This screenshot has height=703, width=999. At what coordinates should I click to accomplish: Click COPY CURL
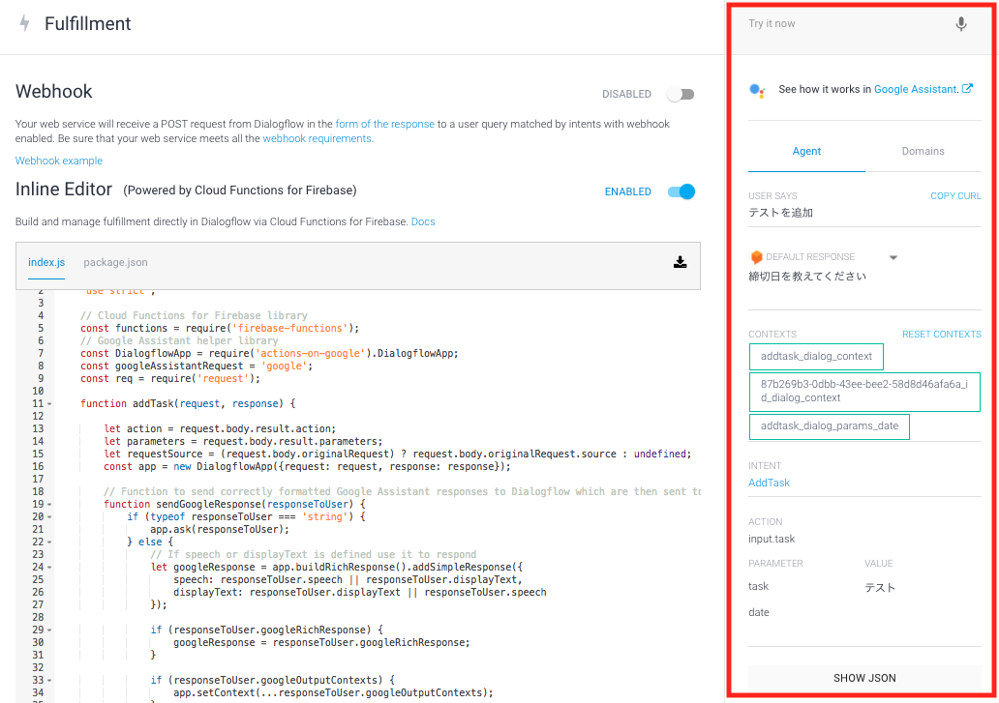tap(955, 196)
